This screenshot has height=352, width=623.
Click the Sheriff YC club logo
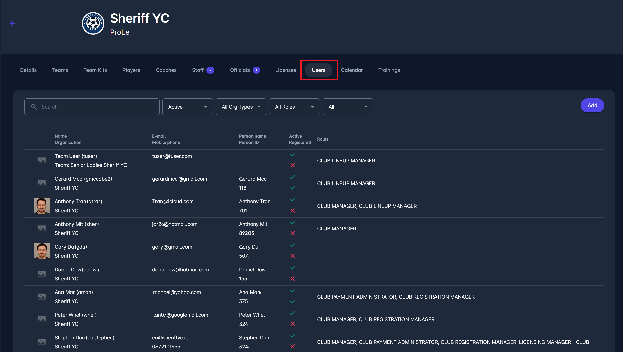coord(93,23)
